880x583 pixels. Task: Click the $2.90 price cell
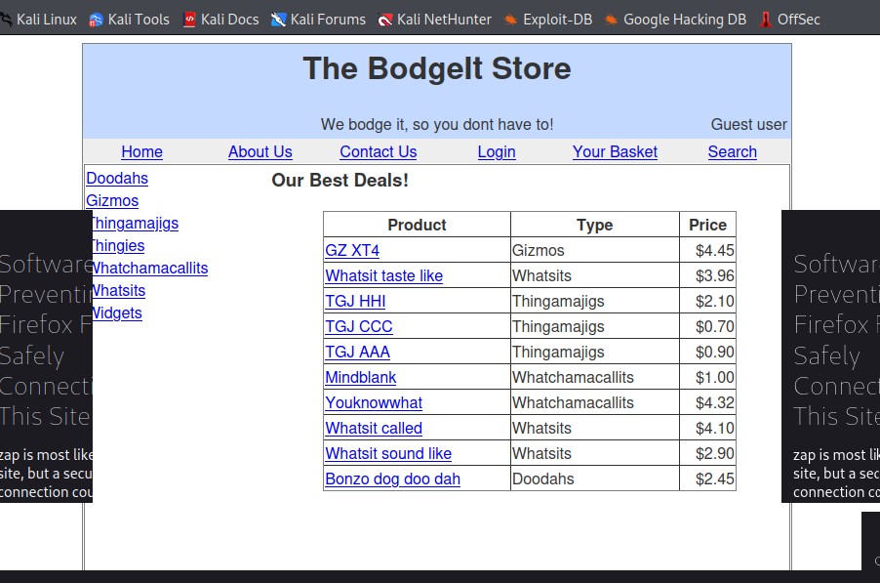(x=707, y=453)
